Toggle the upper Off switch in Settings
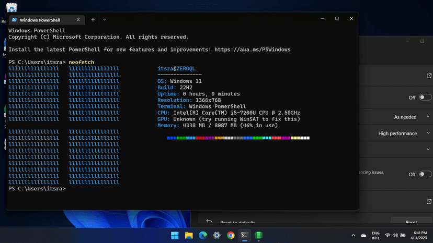Screen dimensions: 433x243 pos(425,98)
